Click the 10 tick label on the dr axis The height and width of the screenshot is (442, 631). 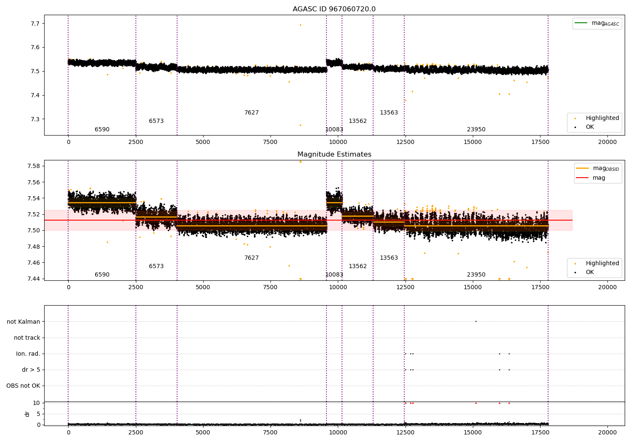pos(37,403)
